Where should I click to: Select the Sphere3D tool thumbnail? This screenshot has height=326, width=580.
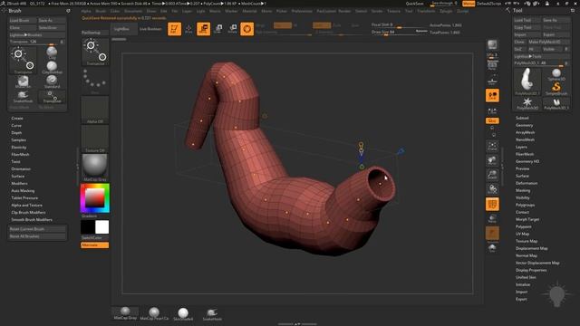tap(556, 74)
